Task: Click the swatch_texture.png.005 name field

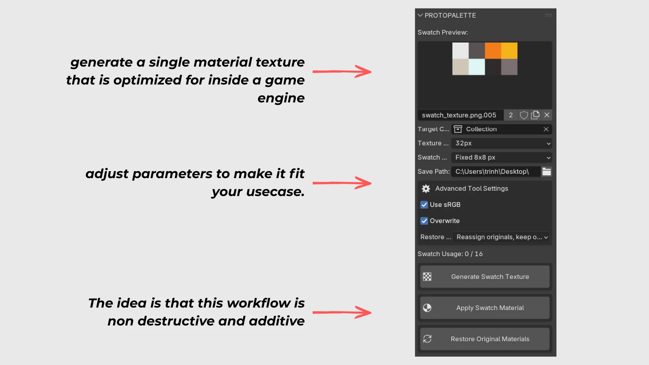Action: 460,115
